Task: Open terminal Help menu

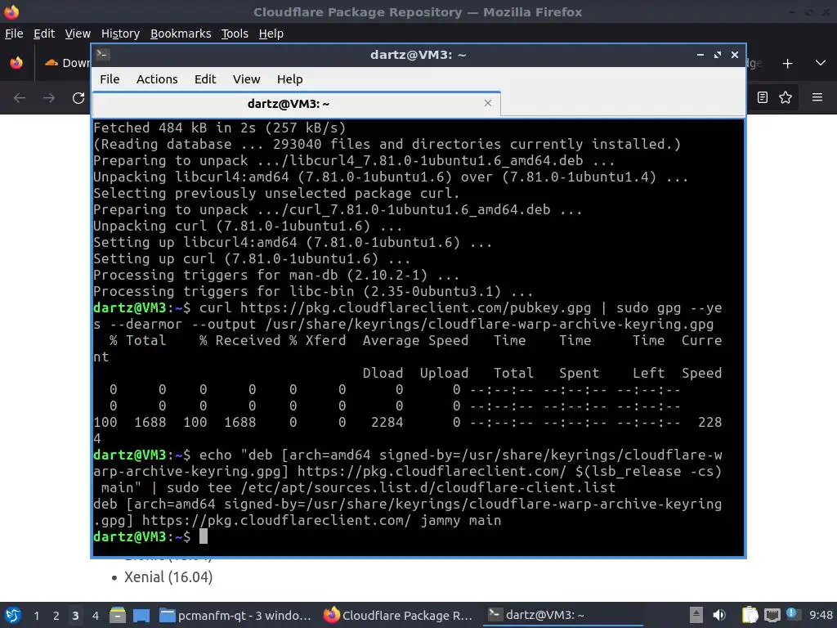Action: (x=290, y=79)
